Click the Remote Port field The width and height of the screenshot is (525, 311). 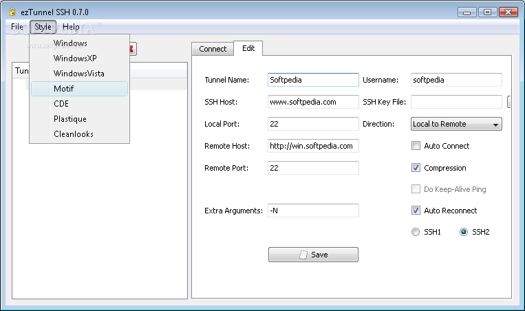[x=313, y=168]
